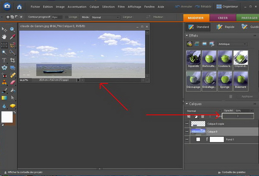The height and width of the screenshot is (176, 259).
Task: Hide the Calque 0 layer
Action: pyautogui.click(x=187, y=131)
